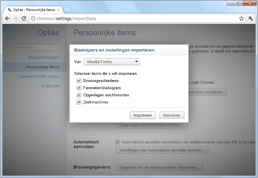Click the Browsegegevens section label
The image size is (258, 178).
pos(92,167)
